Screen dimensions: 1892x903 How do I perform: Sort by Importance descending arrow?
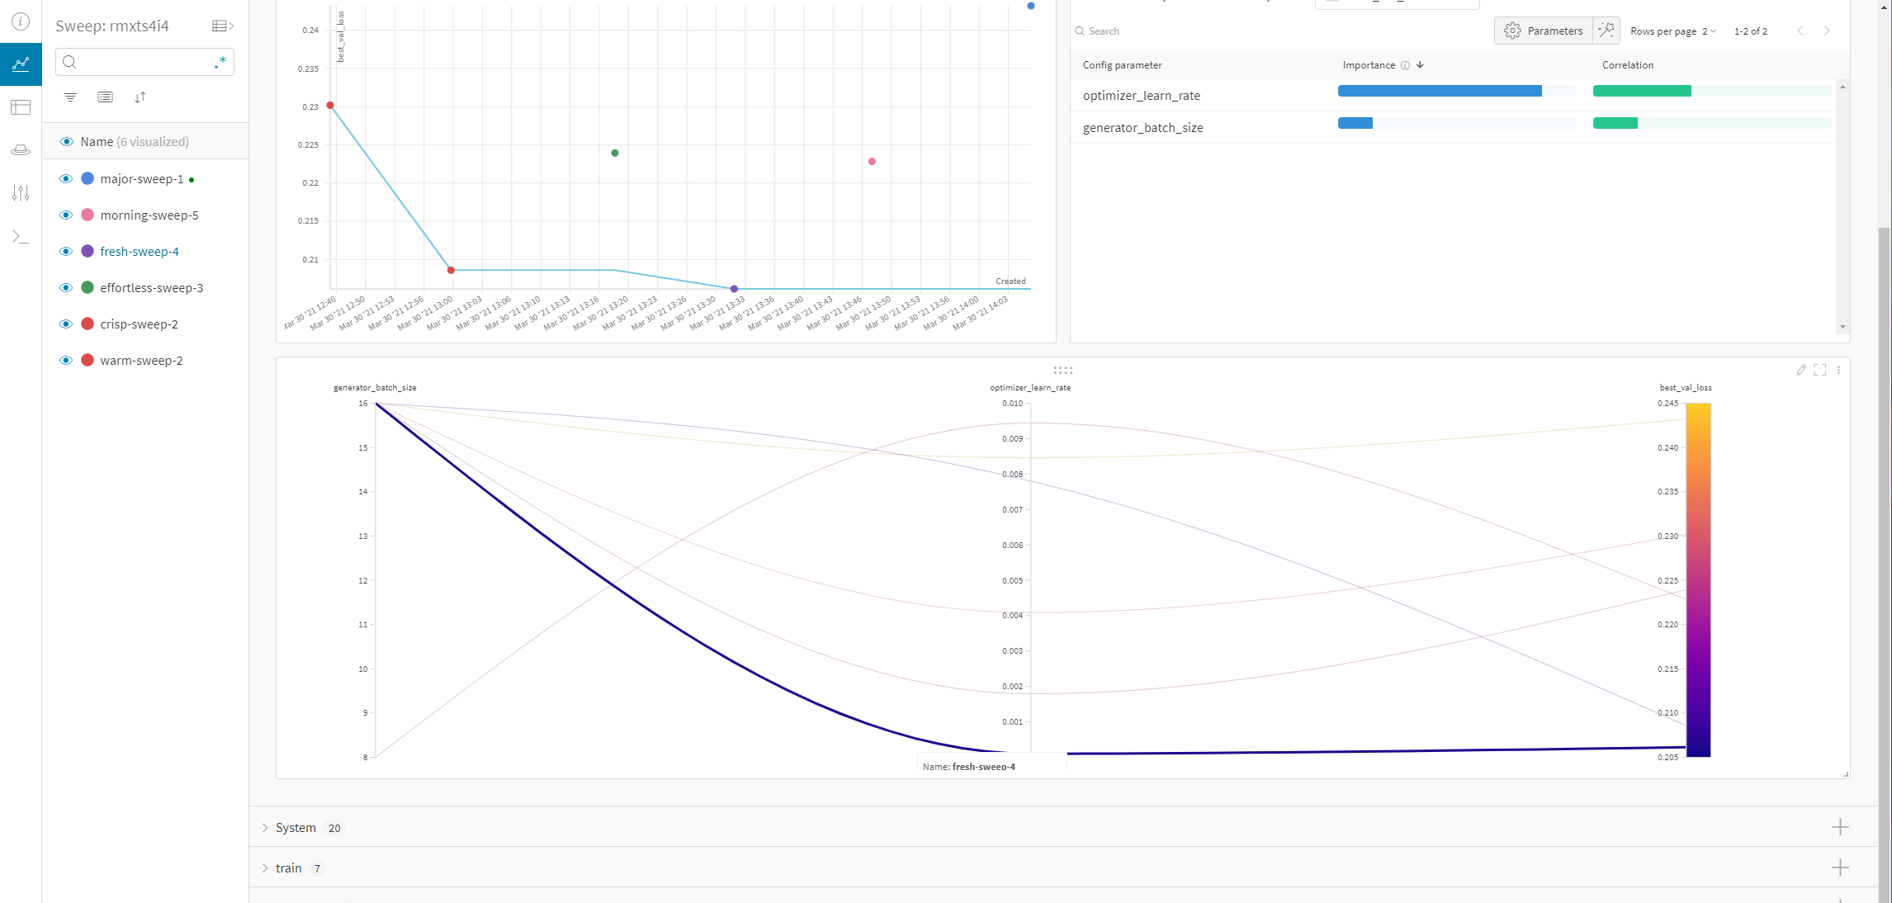coord(1420,64)
